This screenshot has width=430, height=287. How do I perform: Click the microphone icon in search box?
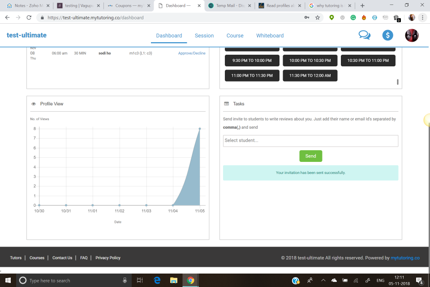(125, 280)
